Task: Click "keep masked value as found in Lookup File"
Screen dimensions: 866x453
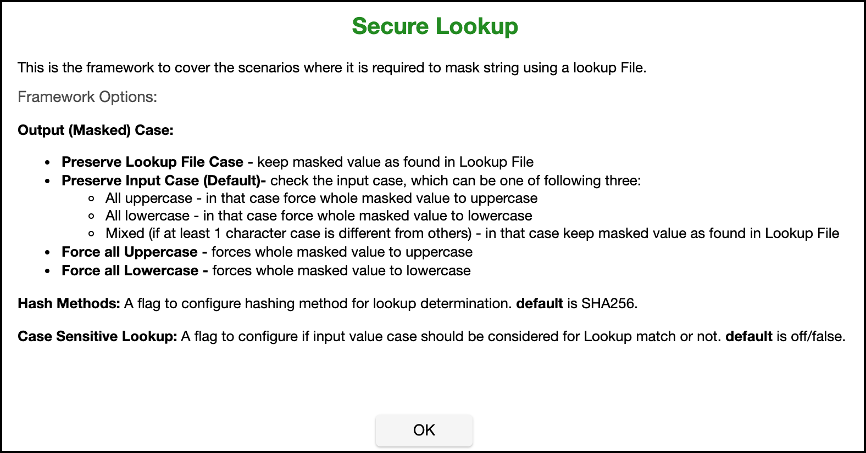Action: point(395,162)
